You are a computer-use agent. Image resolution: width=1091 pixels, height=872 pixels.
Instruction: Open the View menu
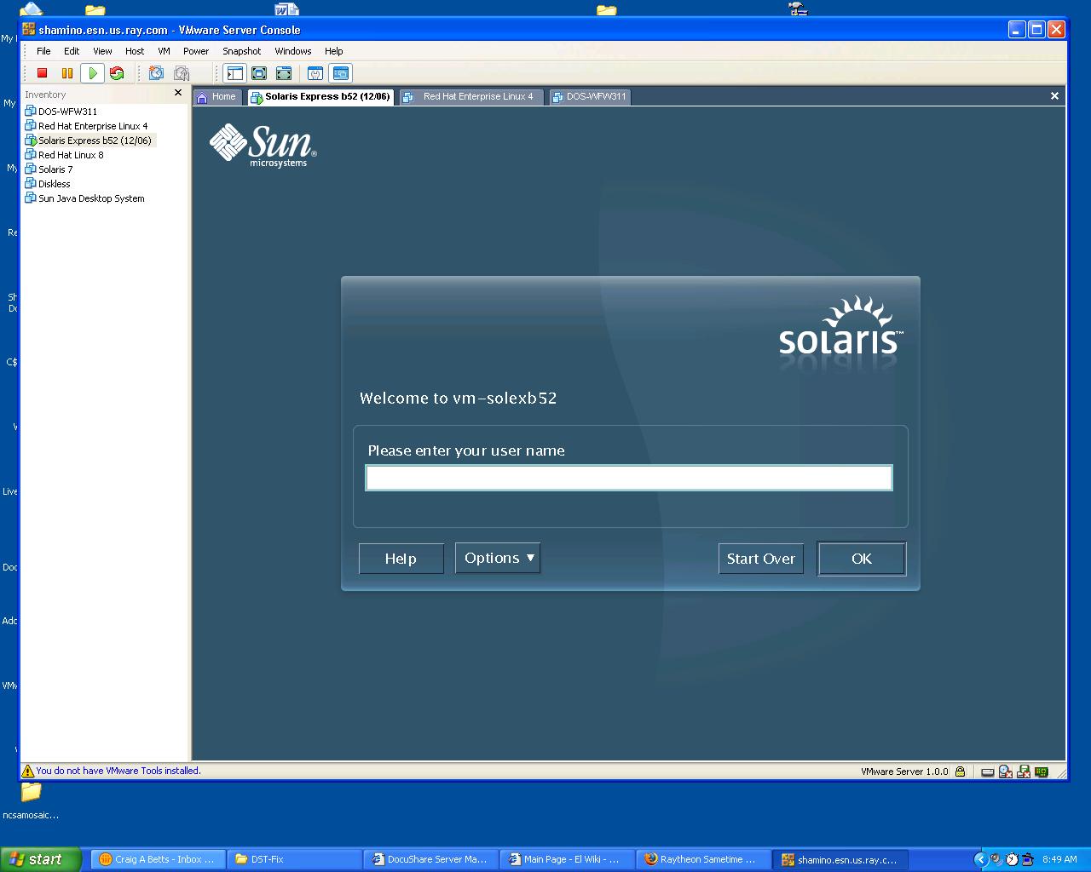click(x=102, y=51)
